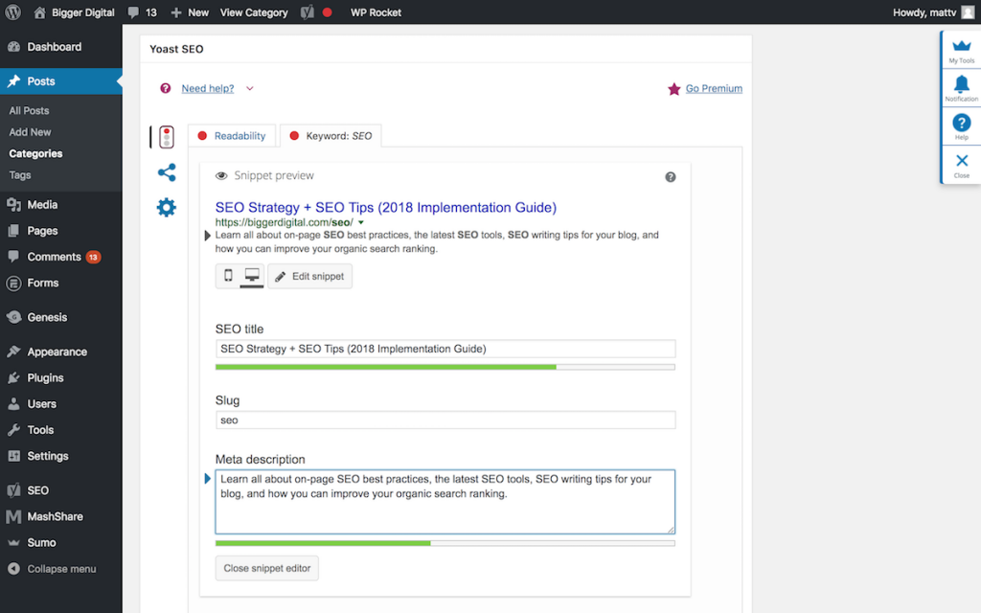Click Add New under Posts
Screen dimensions: 981x613
pyautogui.click(x=30, y=132)
